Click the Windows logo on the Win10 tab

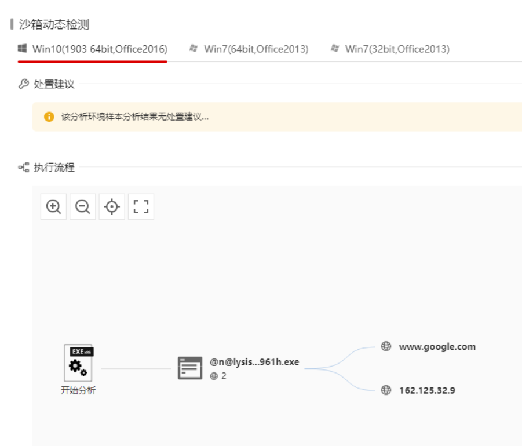[x=22, y=48]
